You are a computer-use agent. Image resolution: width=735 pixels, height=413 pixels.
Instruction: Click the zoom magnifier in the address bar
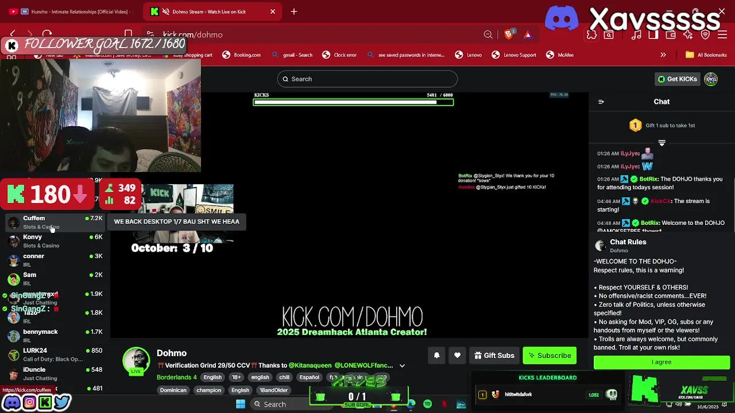tap(488, 34)
